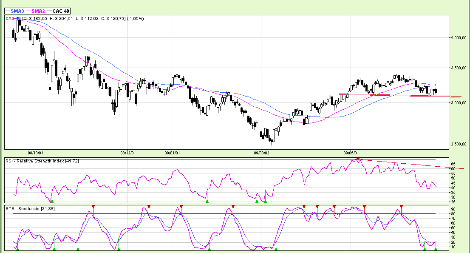
Task: Click the 80 value on the Stochastic scale
Action: [453, 214]
